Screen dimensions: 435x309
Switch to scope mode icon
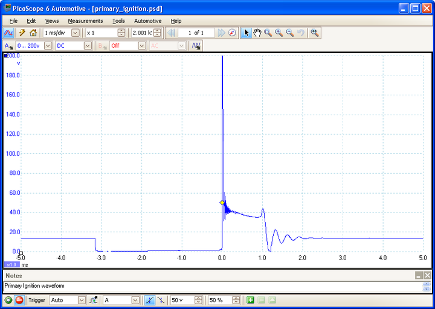pyautogui.click(x=8, y=33)
